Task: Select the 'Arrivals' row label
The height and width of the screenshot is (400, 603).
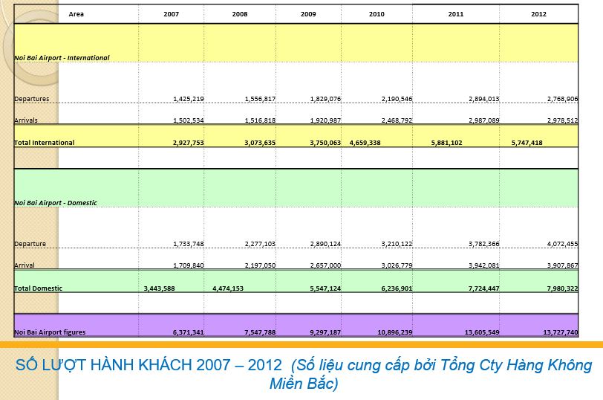Action: tap(26, 120)
